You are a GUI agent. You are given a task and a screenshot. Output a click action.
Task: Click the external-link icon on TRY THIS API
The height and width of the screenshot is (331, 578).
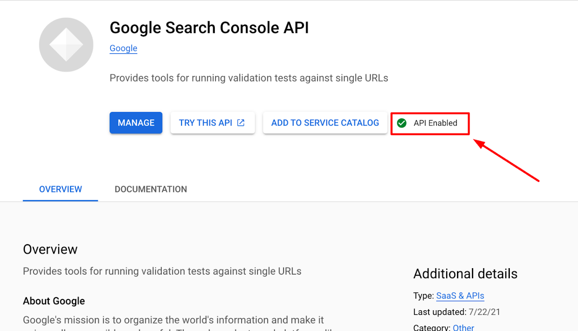pos(241,123)
